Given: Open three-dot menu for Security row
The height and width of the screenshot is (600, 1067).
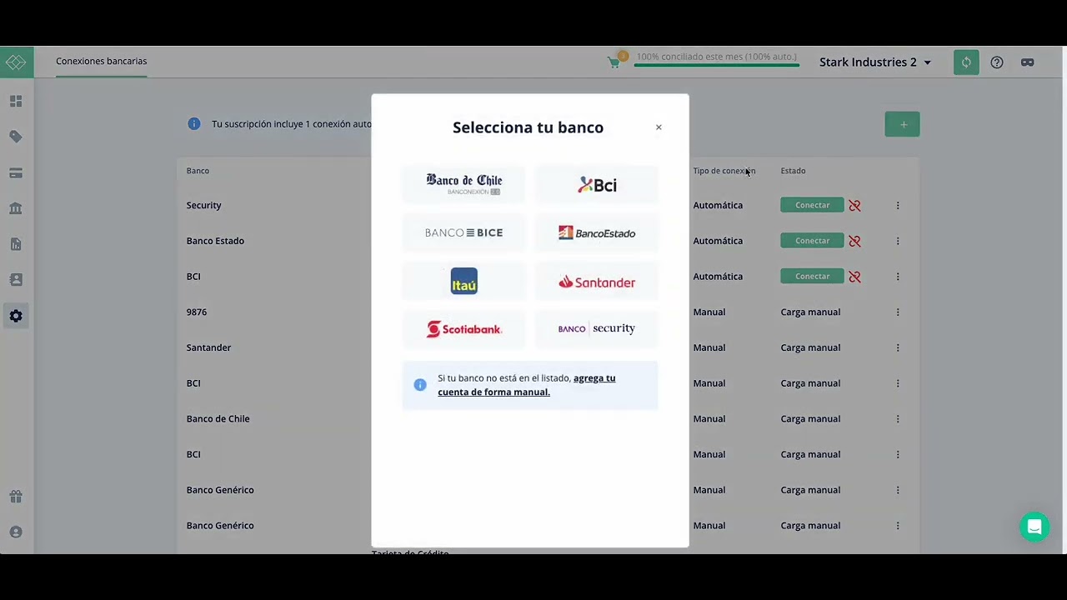Looking at the screenshot, I should [898, 205].
